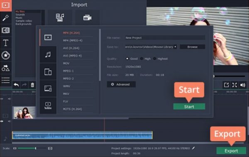This screenshot has height=157, width=249.
Task: Click the zoom out timeline icon
Action: pyautogui.click(x=15, y=148)
